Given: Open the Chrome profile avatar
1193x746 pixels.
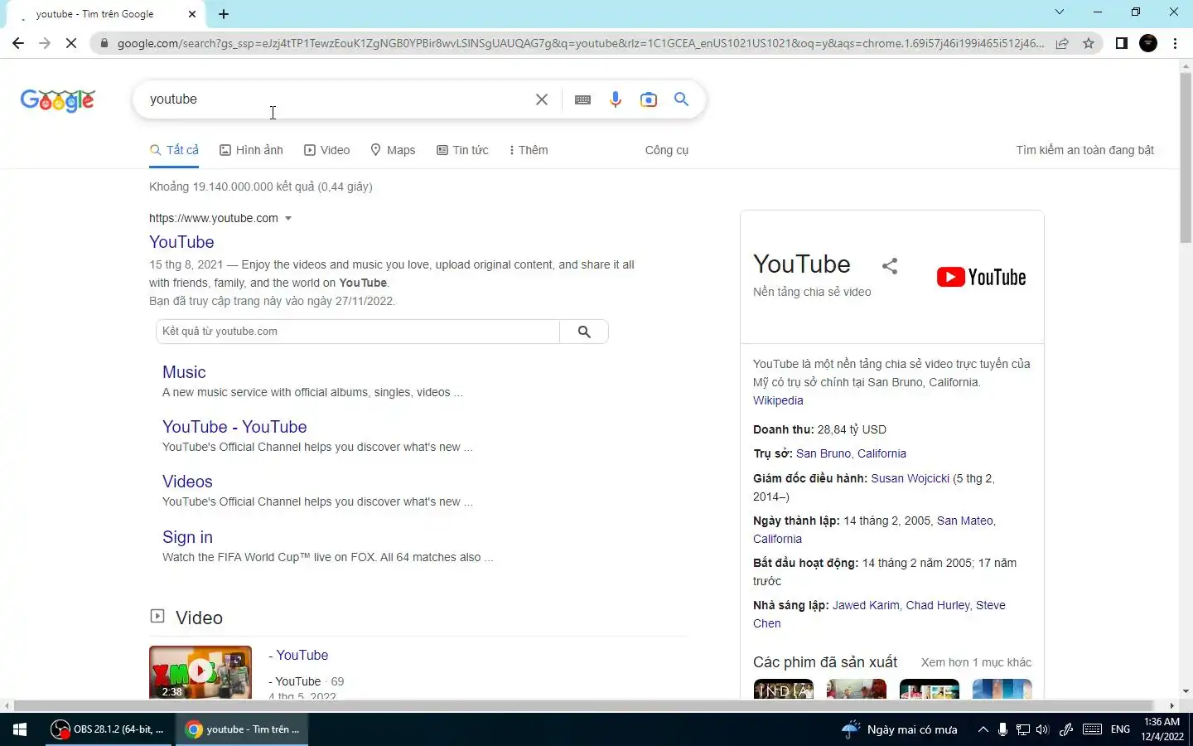Looking at the screenshot, I should coord(1148,43).
